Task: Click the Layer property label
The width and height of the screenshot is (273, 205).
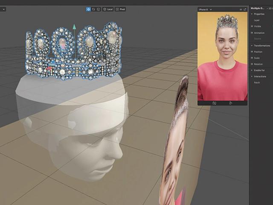Action: 257,20
